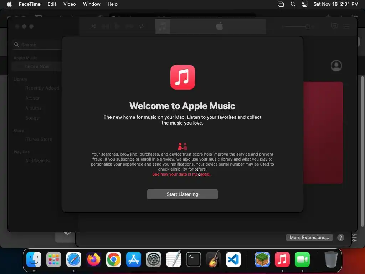Open System Settings from the Dock
365x274 pixels.
click(154, 259)
